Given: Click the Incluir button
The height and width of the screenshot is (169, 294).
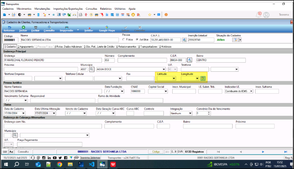Looking at the screenshot, I should pos(23,29).
